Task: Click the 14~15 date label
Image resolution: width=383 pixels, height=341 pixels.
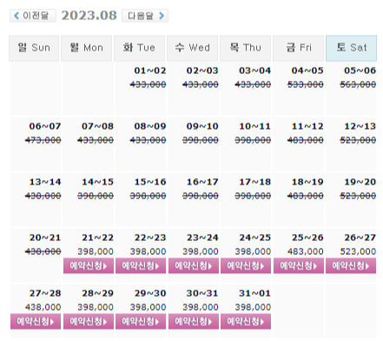Action: click(x=97, y=182)
